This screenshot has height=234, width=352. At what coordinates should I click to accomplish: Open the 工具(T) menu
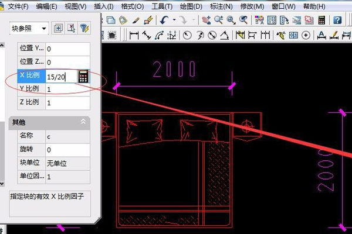(x=162, y=6)
